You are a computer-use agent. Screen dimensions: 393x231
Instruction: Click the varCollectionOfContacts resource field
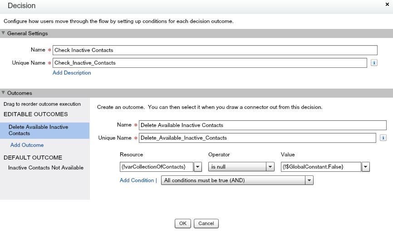(157, 167)
